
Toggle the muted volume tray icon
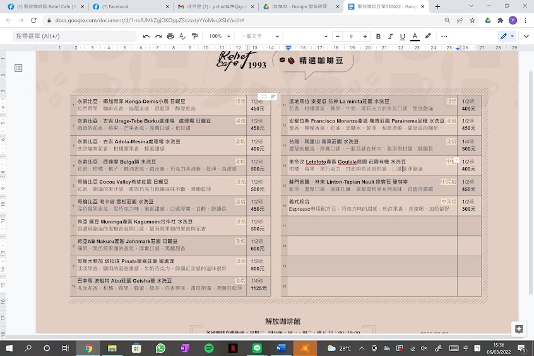[424, 348]
